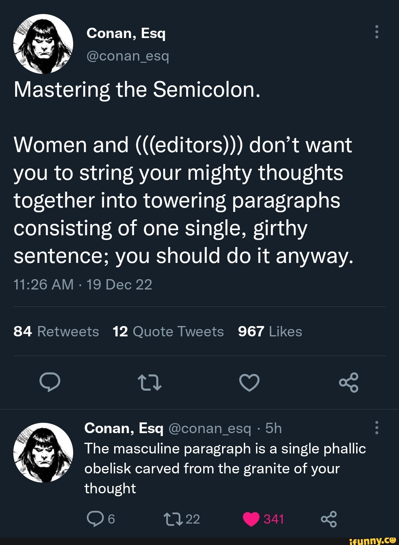Expand options for the Conan, Esq reply
This screenshot has width=399, height=545.
coord(376,428)
